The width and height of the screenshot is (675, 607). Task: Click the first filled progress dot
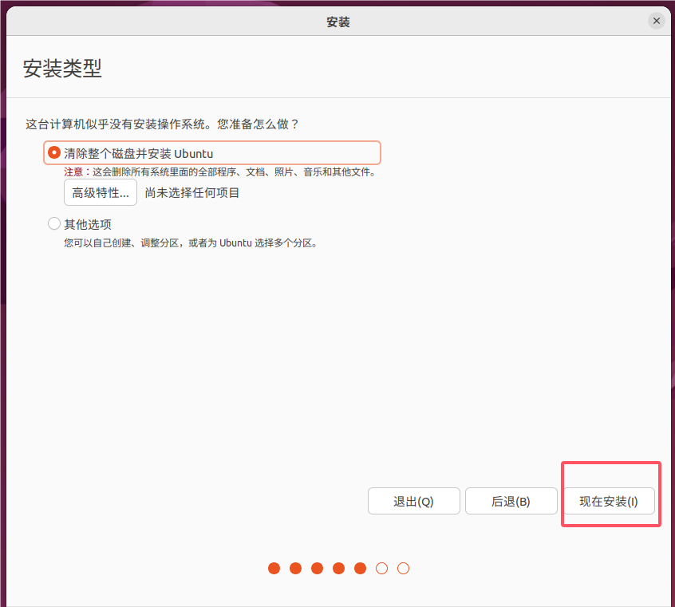(x=274, y=569)
